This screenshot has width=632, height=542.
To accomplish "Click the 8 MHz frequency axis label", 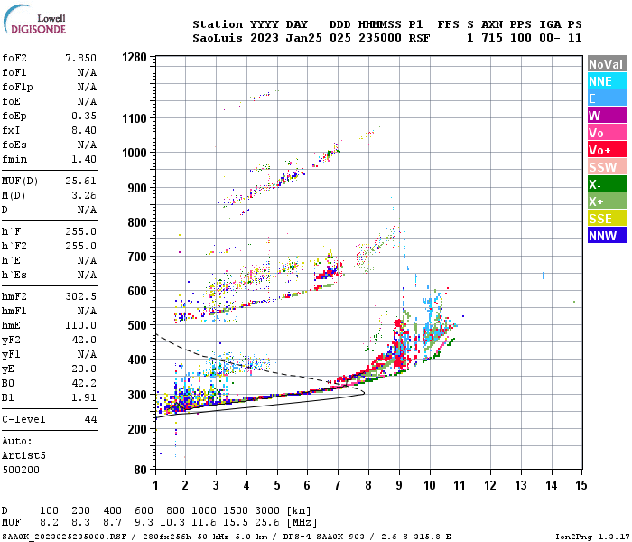I will point(368,485).
